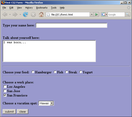Uncheck the San Francisco checkbox
The height and width of the screenshot is (117, 132).
pyautogui.click(x=5, y=95)
